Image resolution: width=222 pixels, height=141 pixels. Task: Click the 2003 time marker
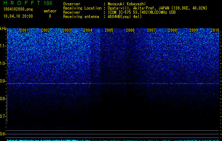coord(67,30)
